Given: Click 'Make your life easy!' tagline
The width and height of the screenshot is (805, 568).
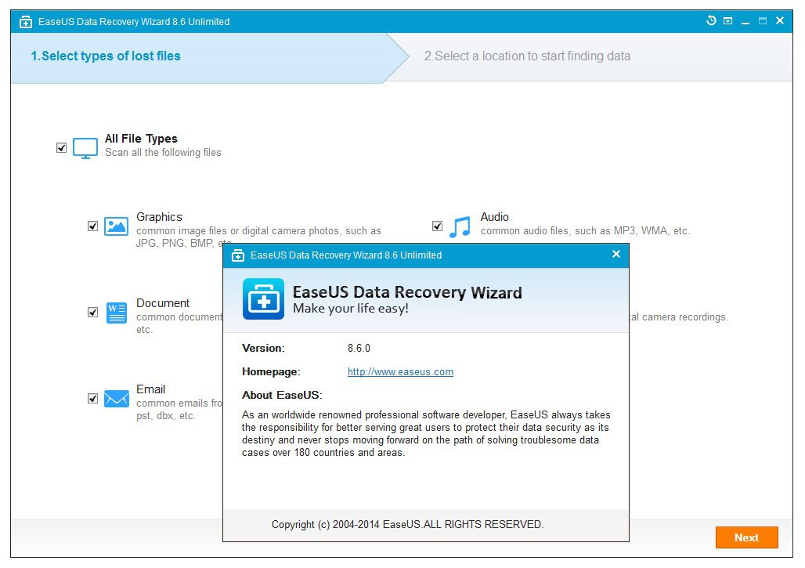Looking at the screenshot, I should point(351,308).
